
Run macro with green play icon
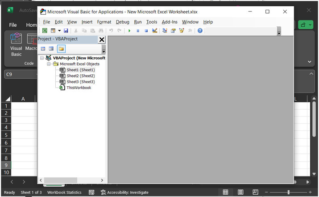129,31
